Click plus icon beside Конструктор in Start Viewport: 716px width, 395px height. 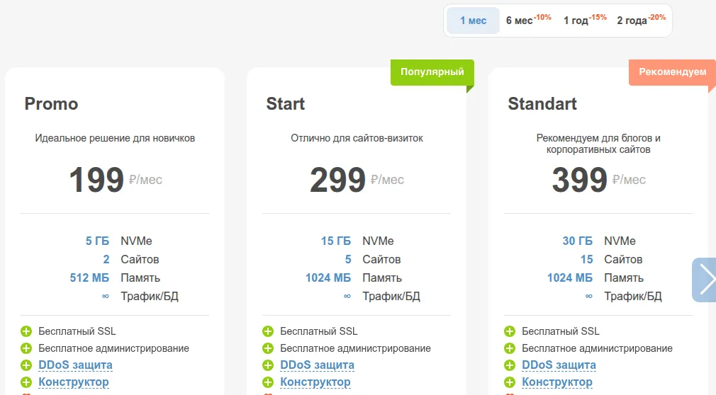point(268,382)
